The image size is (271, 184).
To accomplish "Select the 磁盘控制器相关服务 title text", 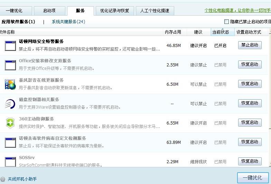I will click(39, 100).
